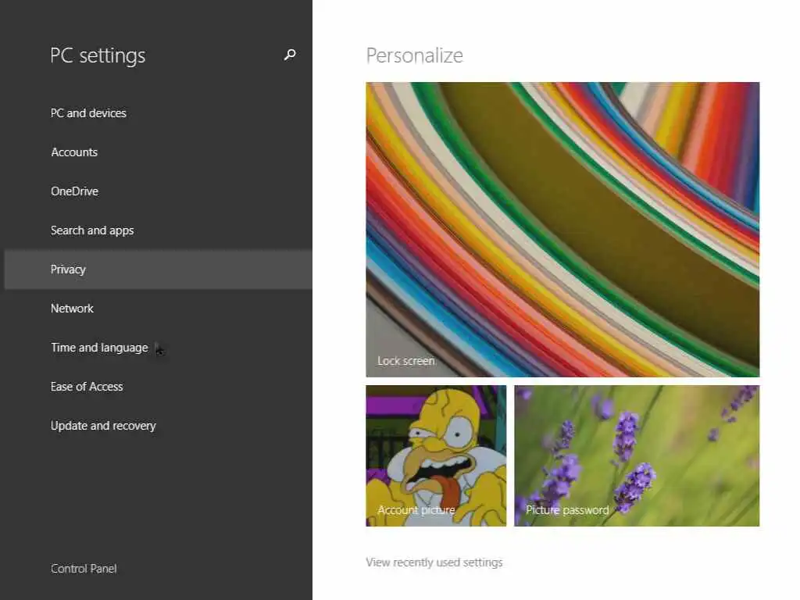The height and width of the screenshot is (600, 800).
Task: Click the search magnifier icon
Action: click(x=290, y=55)
